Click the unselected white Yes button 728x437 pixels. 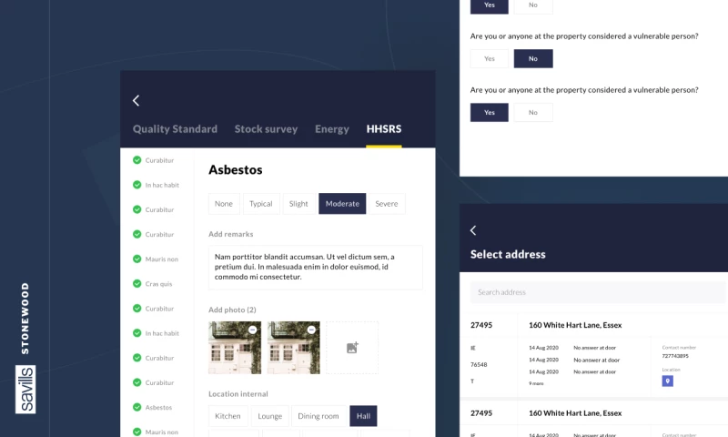(x=490, y=58)
